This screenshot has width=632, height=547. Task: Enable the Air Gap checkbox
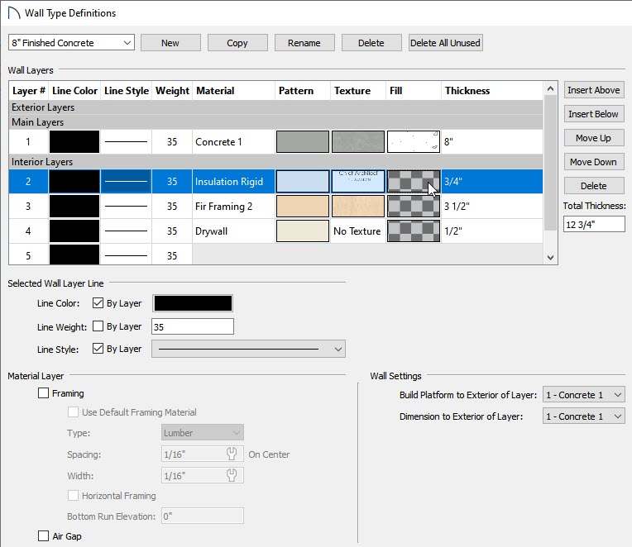pos(43,535)
